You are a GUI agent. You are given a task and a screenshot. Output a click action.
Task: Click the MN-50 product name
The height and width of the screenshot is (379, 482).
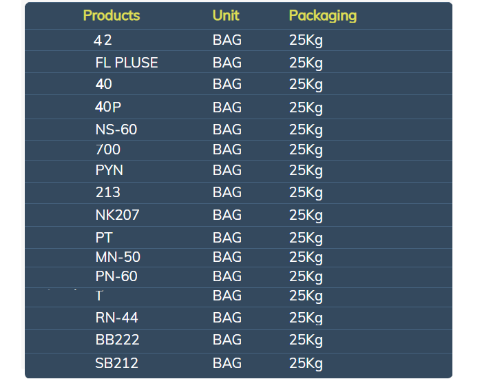pos(118,257)
